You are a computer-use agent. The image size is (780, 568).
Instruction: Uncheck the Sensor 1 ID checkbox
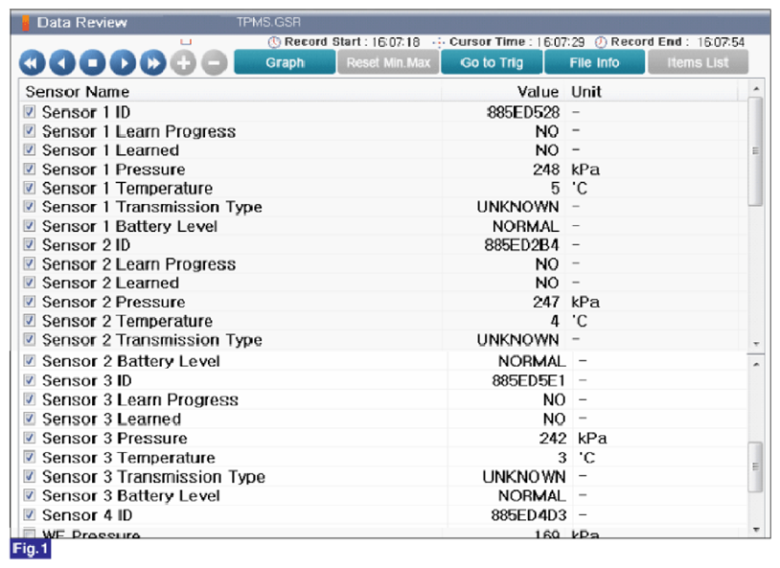coord(30,111)
